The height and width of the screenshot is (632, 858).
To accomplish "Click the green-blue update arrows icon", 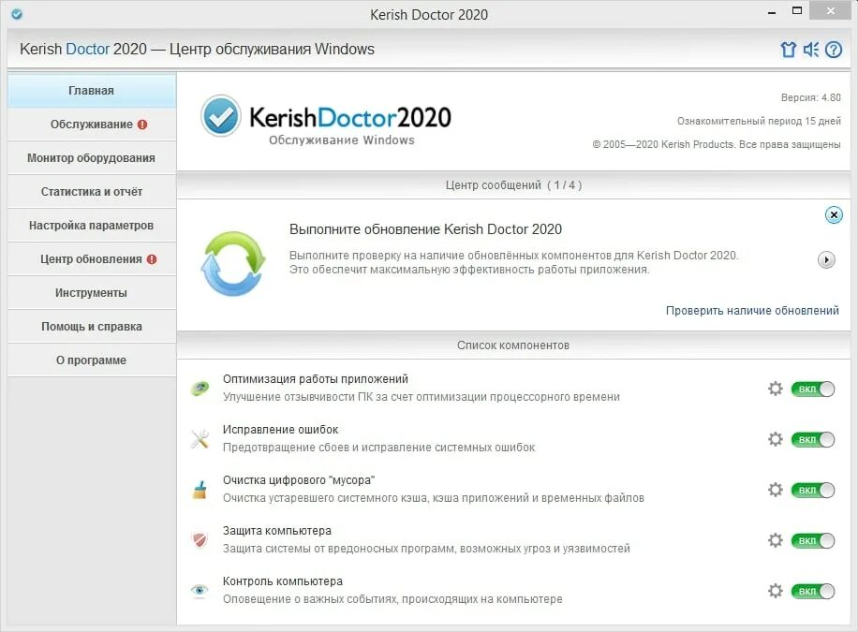I will pos(233,264).
